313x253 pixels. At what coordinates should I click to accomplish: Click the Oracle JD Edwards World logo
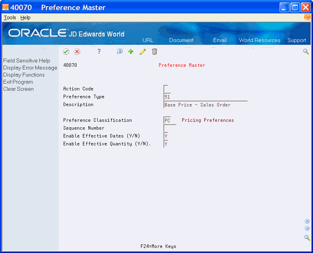click(66, 33)
